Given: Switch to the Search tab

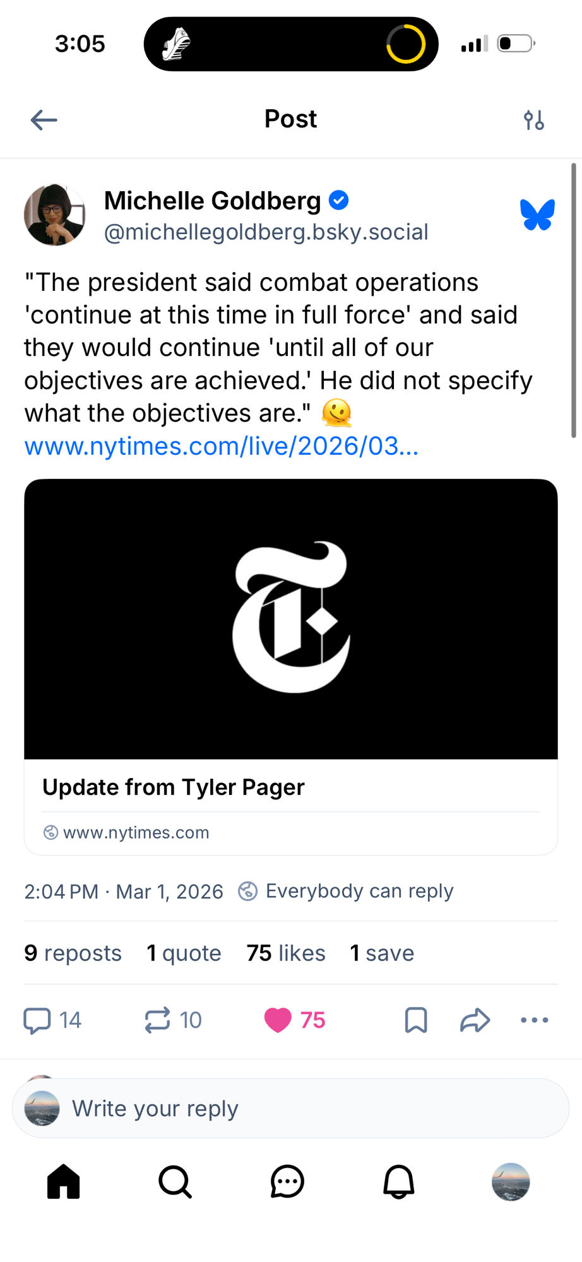Looking at the screenshot, I should (175, 1181).
